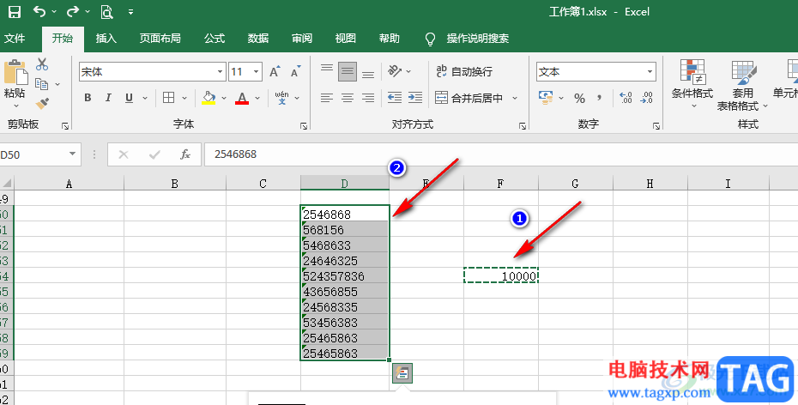798x405 pixels.
Task: Increase the cell indent
Action: [415, 98]
